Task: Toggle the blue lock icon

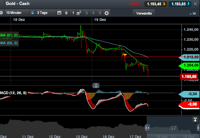Action: point(33,13)
